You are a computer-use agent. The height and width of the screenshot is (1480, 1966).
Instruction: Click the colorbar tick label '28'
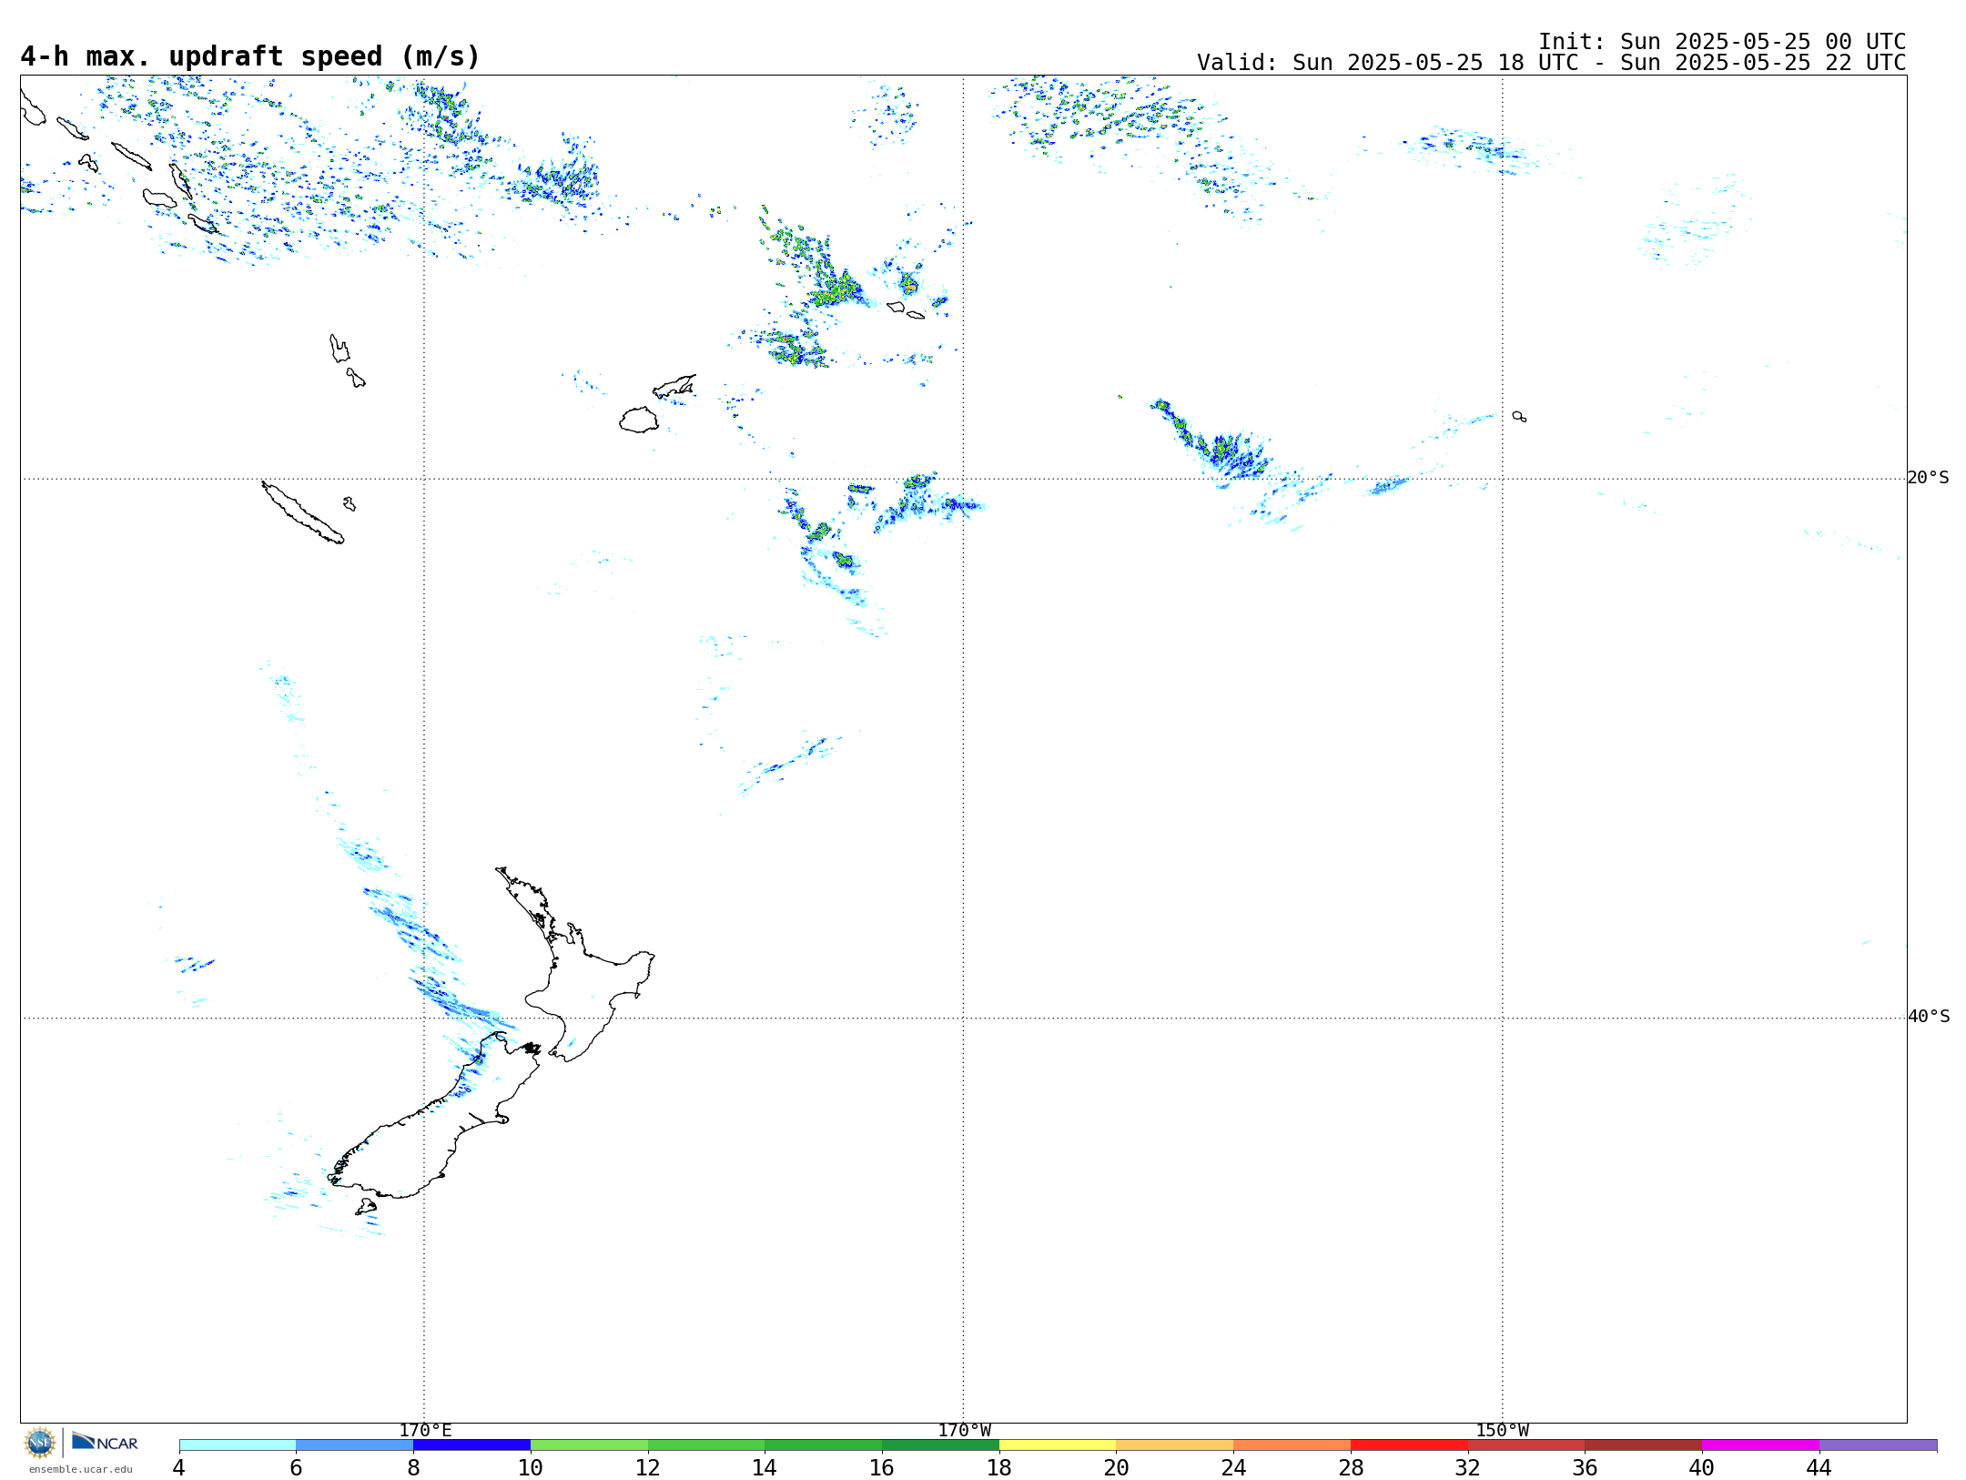(1351, 1467)
